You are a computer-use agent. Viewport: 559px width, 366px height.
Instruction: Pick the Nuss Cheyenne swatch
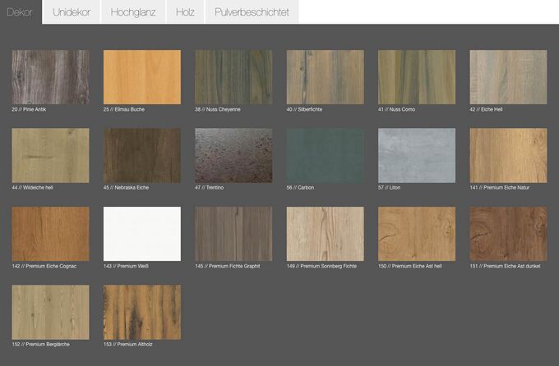pyautogui.click(x=233, y=77)
